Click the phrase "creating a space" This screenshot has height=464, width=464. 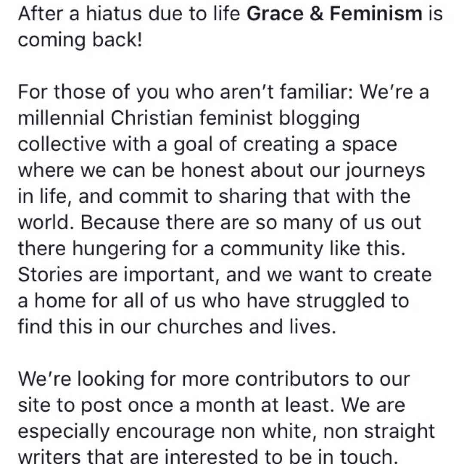coord(319,144)
